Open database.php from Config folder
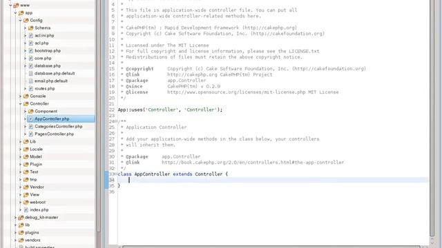 pos(48,66)
